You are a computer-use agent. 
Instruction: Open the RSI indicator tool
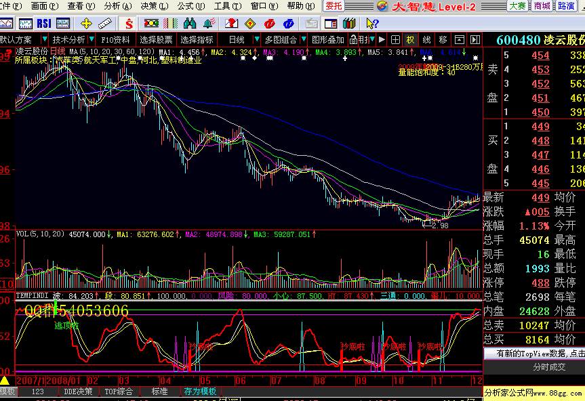pos(44,24)
